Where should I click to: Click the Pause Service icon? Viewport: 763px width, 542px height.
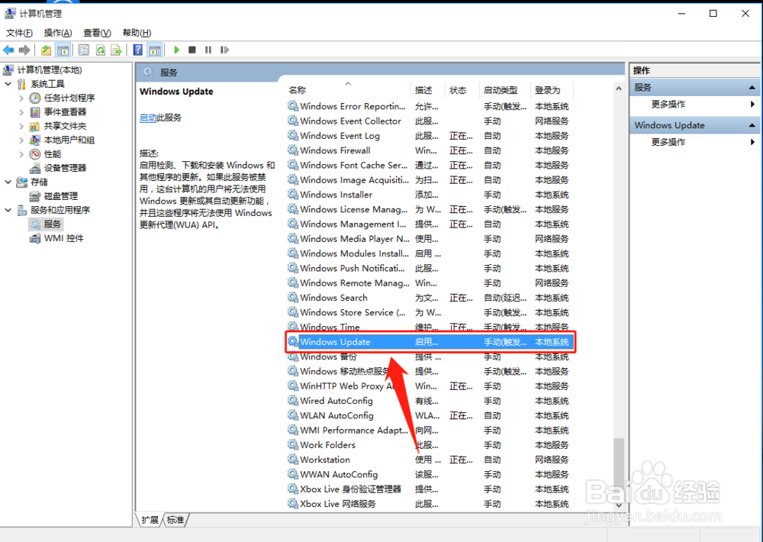coord(208,50)
